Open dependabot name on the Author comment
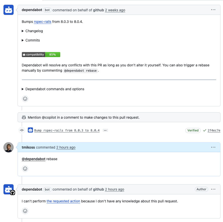The height and width of the screenshot is (222, 223). pyautogui.click(x=32, y=189)
